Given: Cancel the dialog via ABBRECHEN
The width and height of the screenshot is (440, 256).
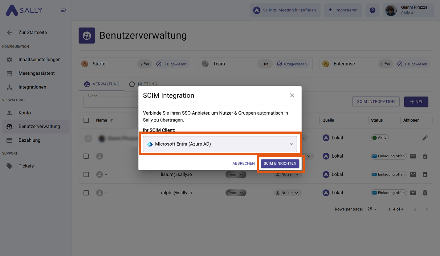Looking at the screenshot, I should (x=243, y=163).
